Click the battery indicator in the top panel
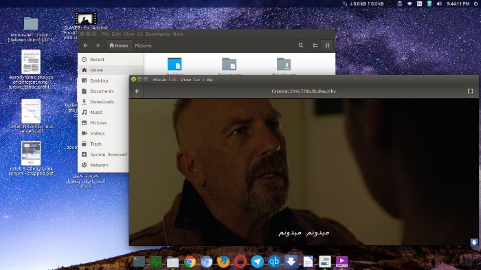The image size is (481, 270). pyautogui.click(x=429, y=4)
